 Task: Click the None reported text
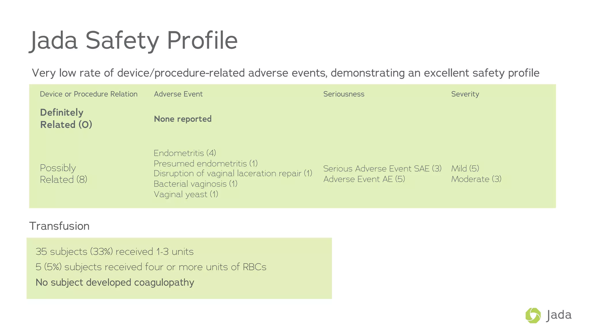pos(183,119)
